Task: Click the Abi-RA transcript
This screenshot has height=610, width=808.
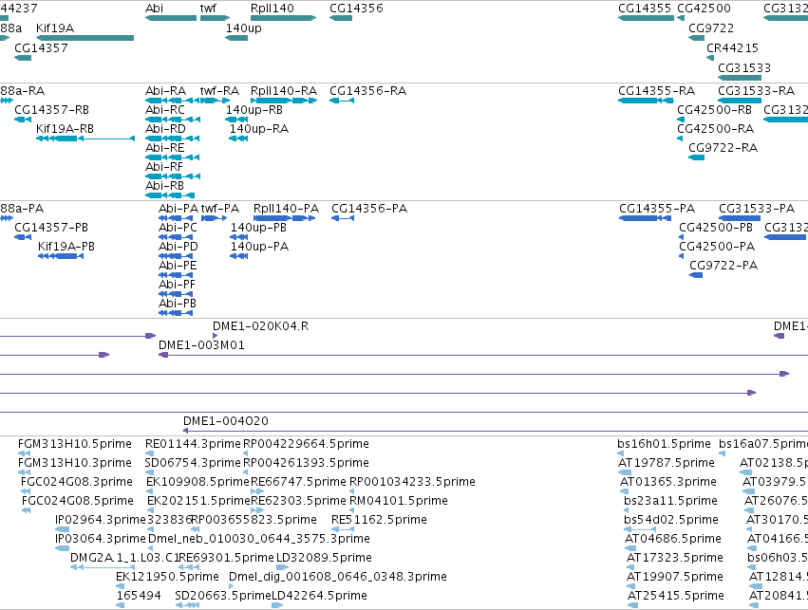Action: (x=173, y=101)
